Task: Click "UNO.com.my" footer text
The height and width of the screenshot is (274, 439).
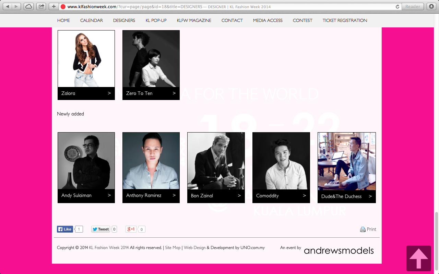Action: coord(252,248)
